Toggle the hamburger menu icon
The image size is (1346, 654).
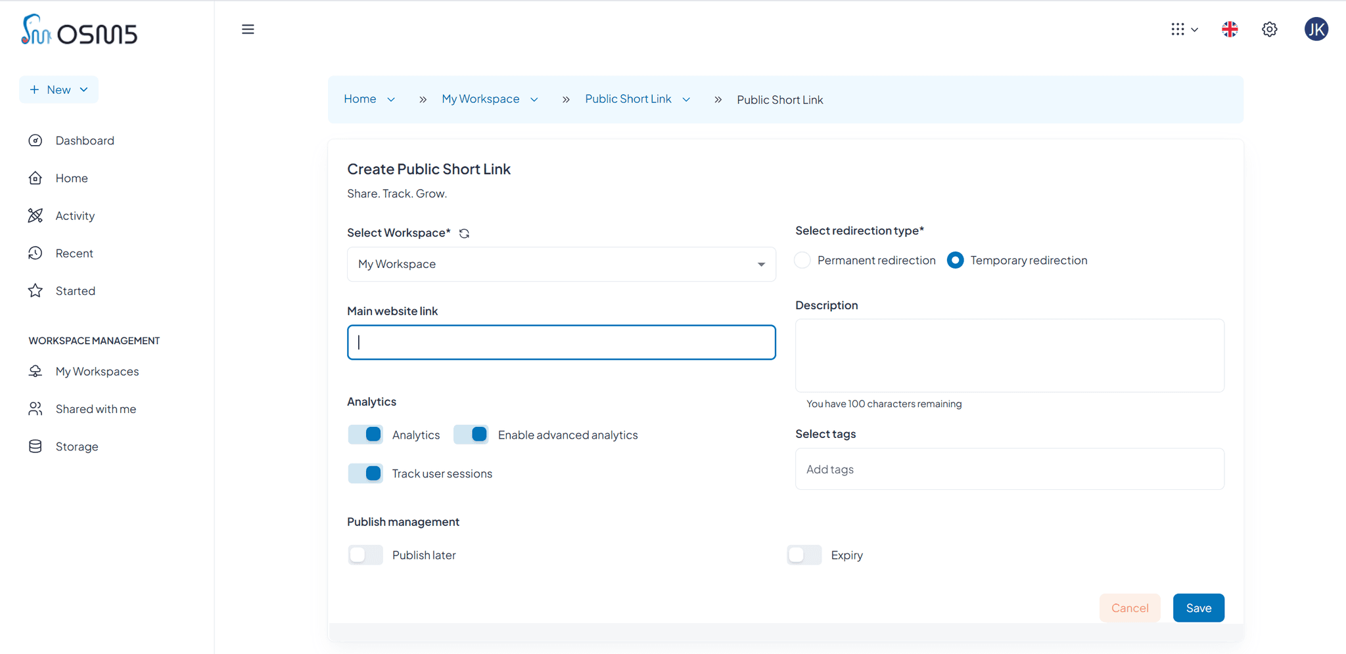(248, 29)
